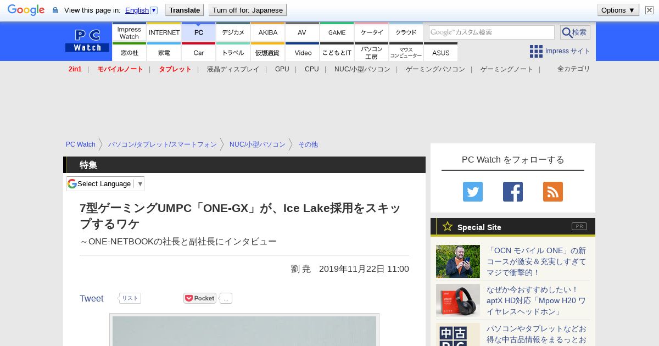Viewport: 659px width, 346px height.
Task: Go to the モバイルノート category
Action: (x=120, y=69)
